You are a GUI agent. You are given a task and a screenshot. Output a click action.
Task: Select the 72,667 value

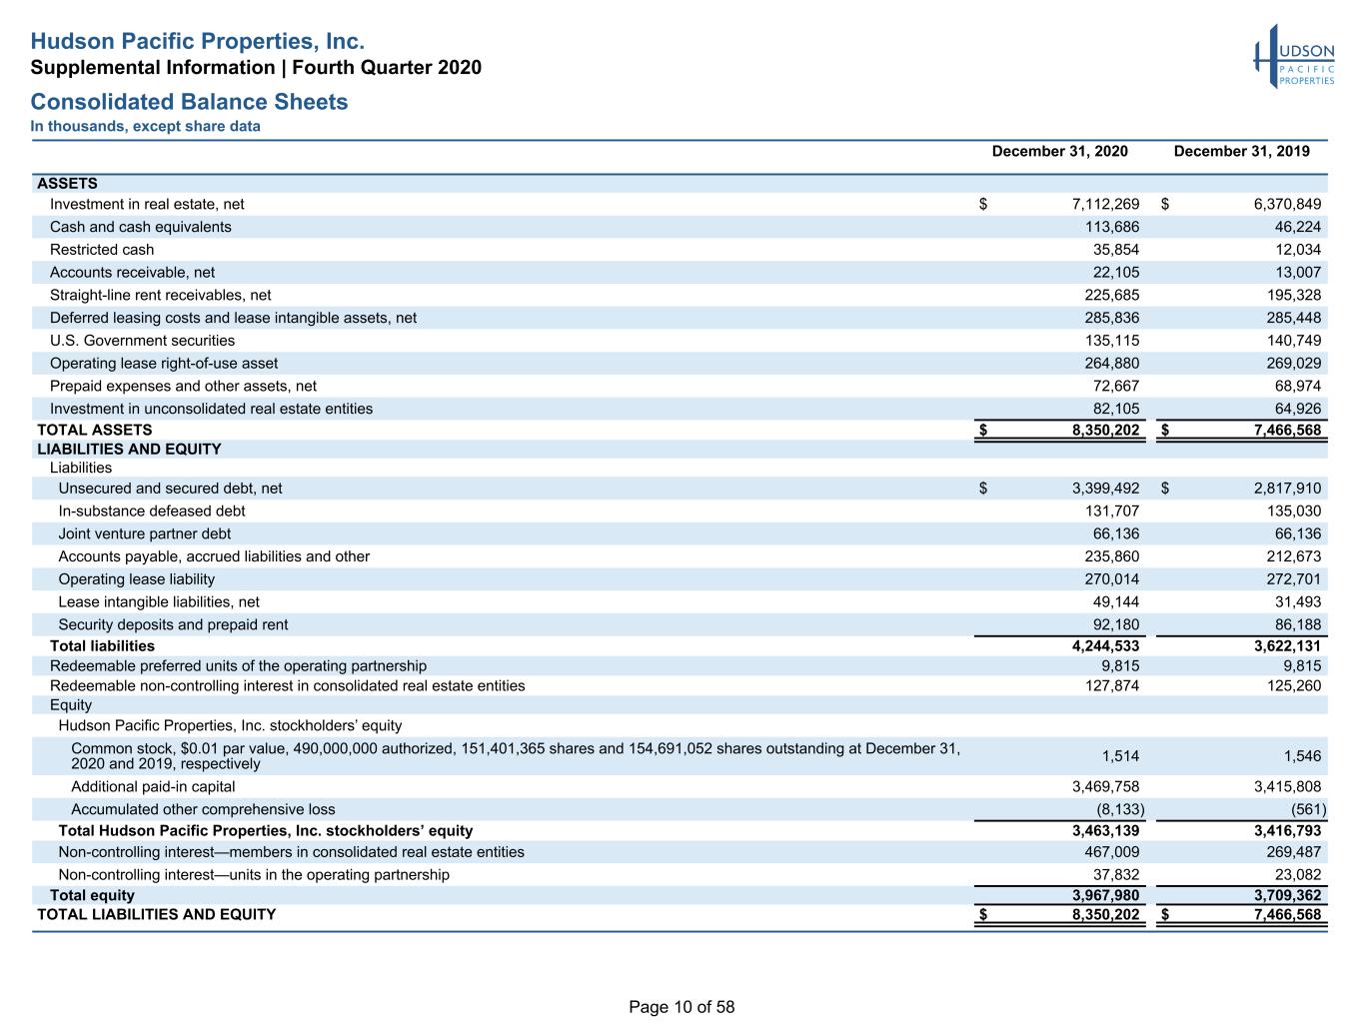(x=1116, y=386)
